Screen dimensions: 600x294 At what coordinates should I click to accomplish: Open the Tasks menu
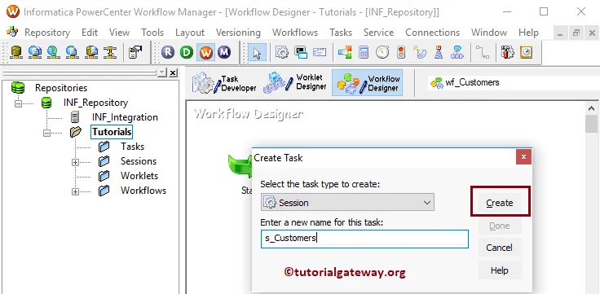(x=341, y=33)
